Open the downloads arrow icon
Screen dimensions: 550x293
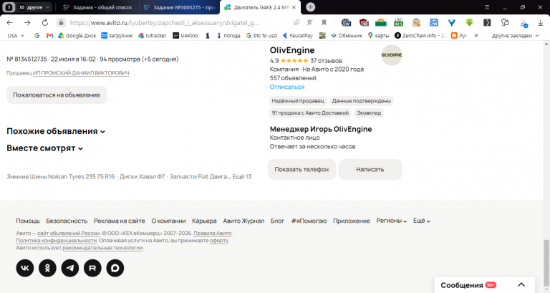[540, 23]
